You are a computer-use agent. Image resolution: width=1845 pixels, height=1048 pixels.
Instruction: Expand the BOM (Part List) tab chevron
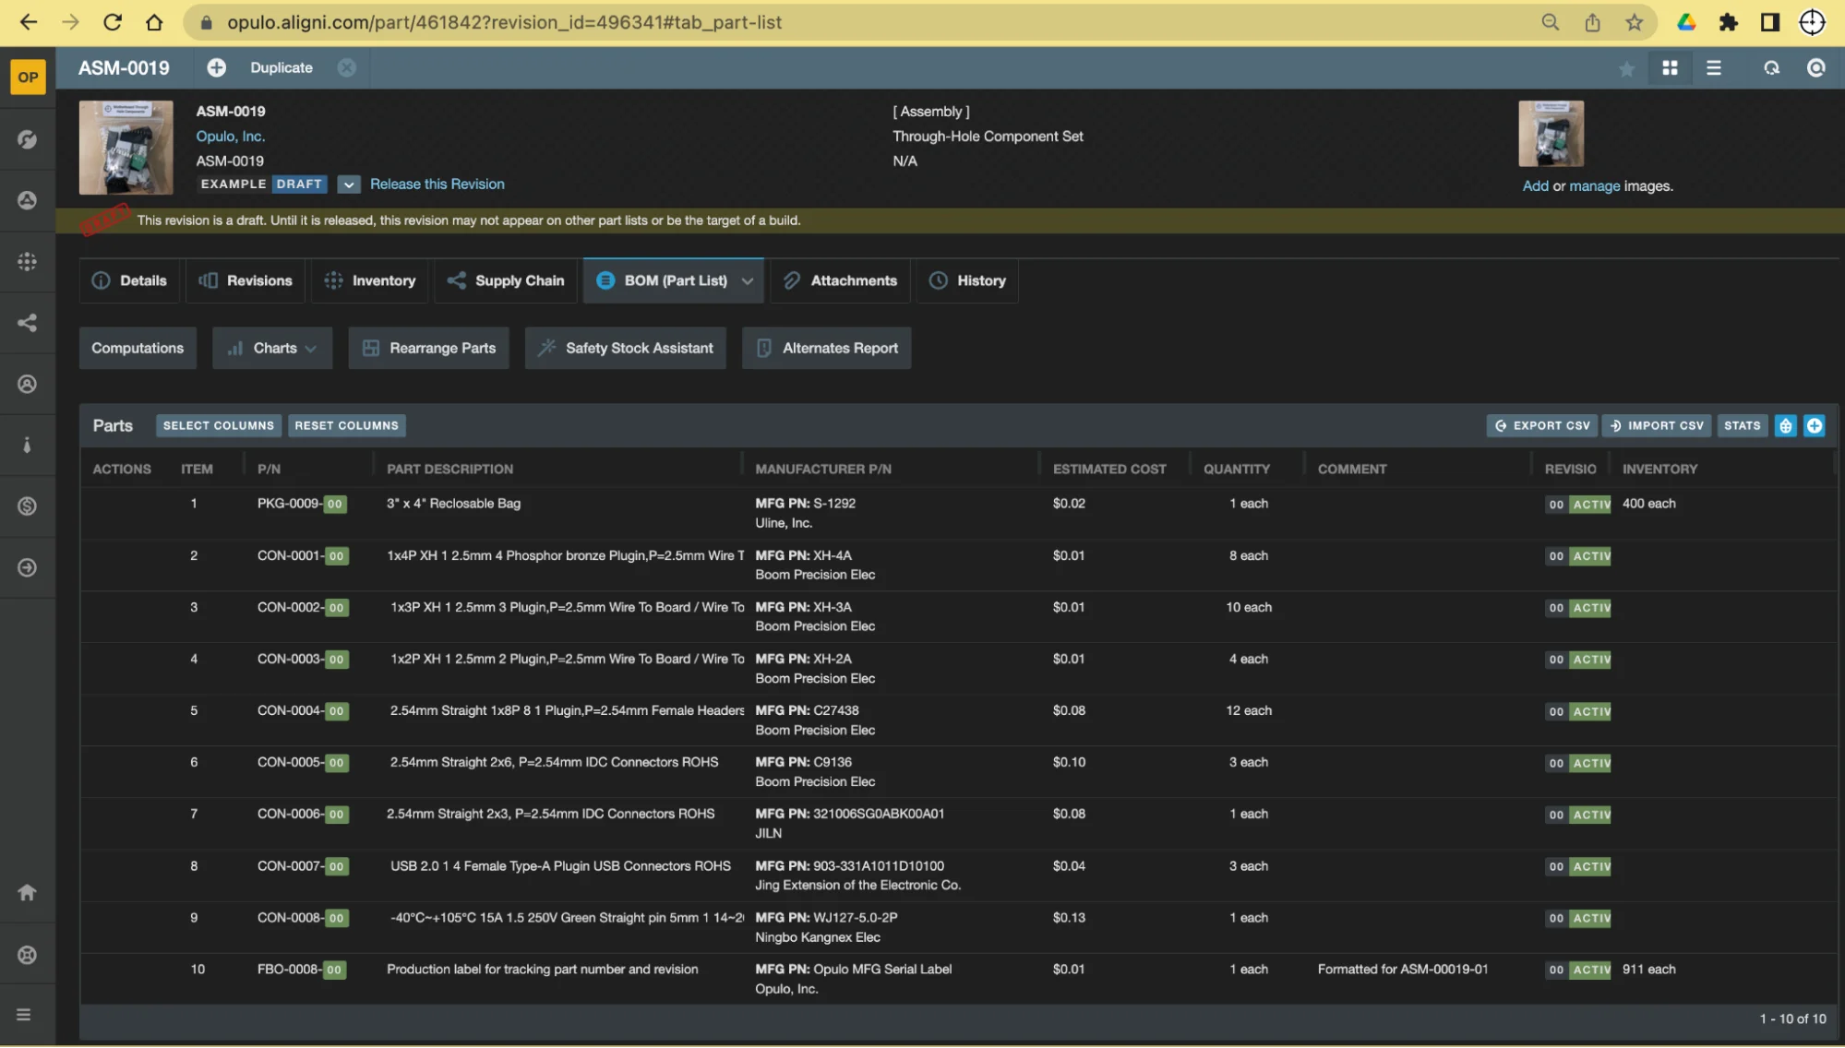[747, 280]
